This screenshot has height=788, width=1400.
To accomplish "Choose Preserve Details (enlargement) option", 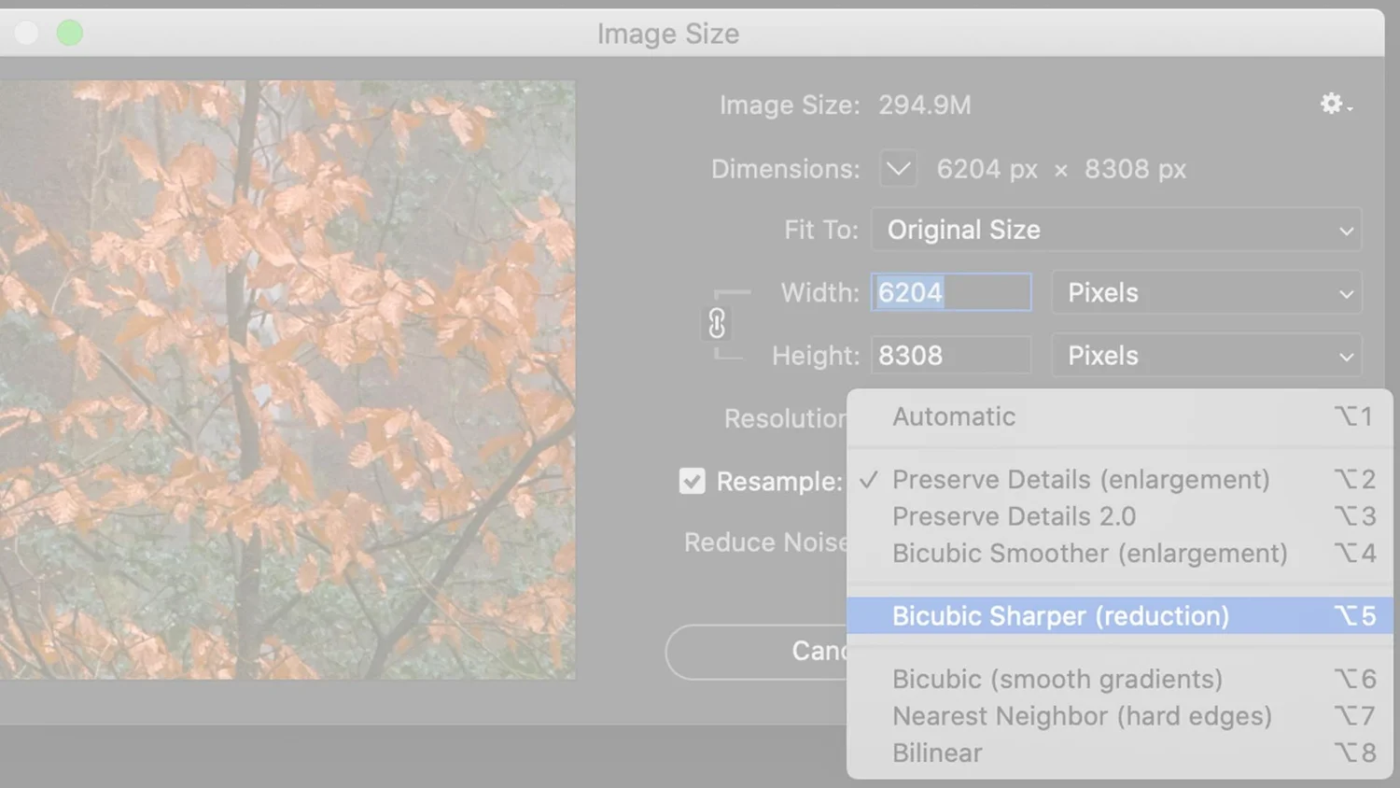I will pos(1119,479).
